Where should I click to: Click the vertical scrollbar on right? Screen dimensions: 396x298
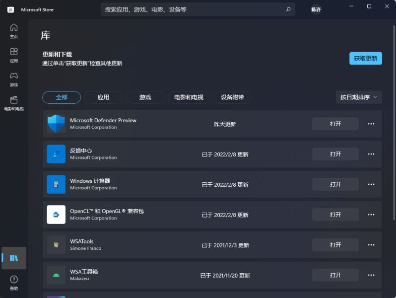click(394, 123)
